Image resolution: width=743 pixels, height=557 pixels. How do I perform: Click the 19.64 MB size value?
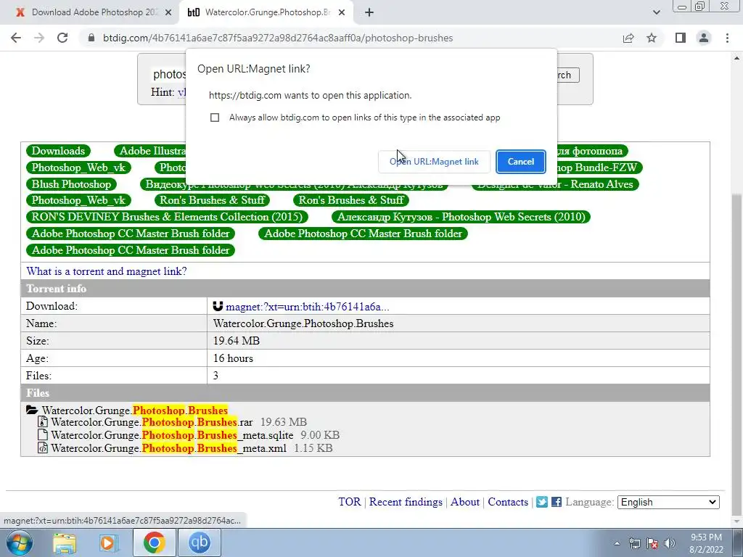click(x=237, y=341)
